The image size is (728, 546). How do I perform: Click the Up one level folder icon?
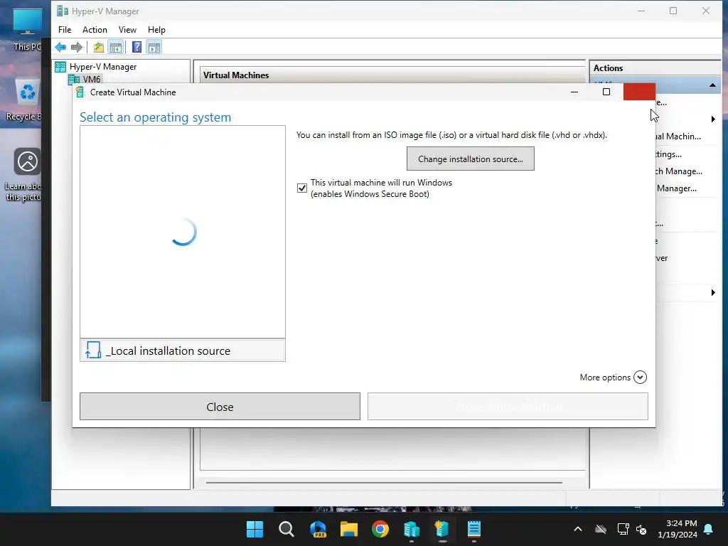click(x=98, y=48)
